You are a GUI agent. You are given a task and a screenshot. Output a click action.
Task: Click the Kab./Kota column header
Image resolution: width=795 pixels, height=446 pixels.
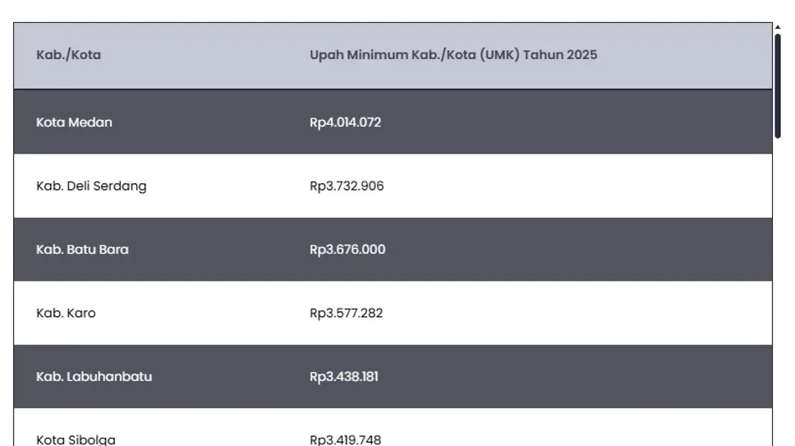(69, 55)
